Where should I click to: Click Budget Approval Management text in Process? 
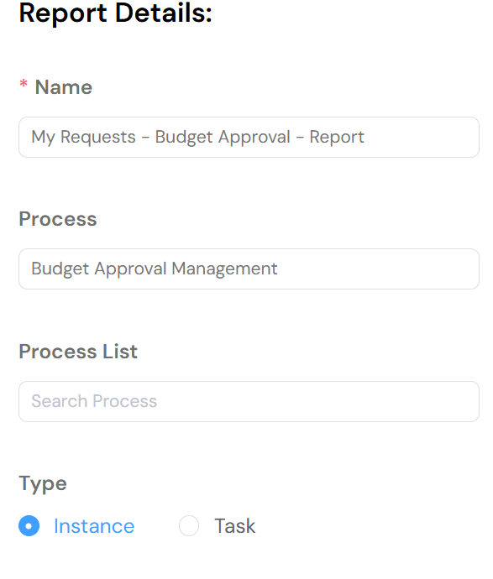coord(154,269)
